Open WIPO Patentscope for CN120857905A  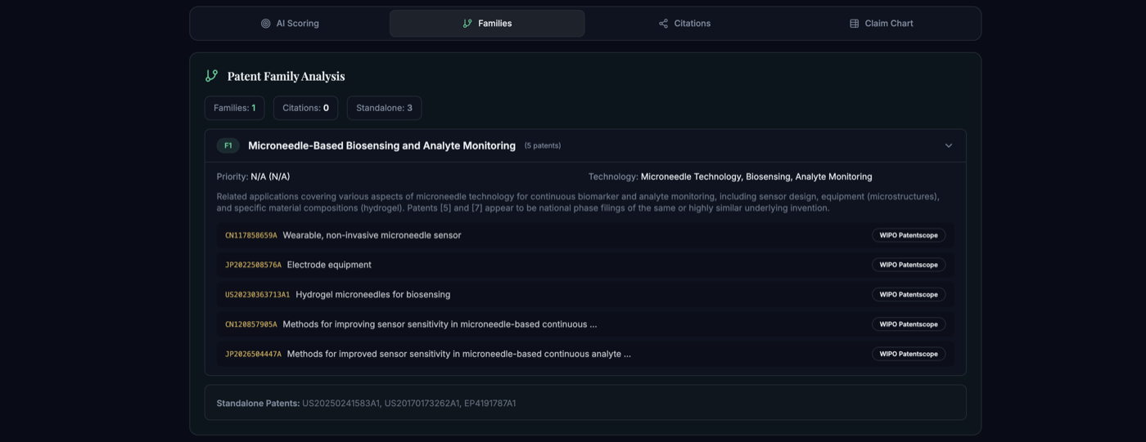point(909,324)
